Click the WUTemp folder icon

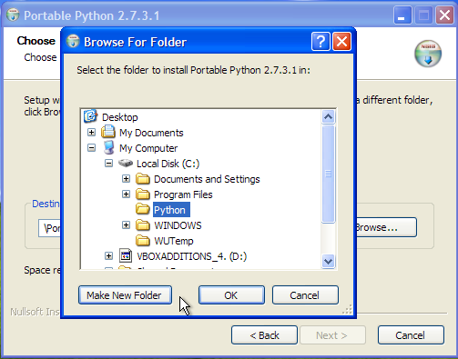[143, 241]
